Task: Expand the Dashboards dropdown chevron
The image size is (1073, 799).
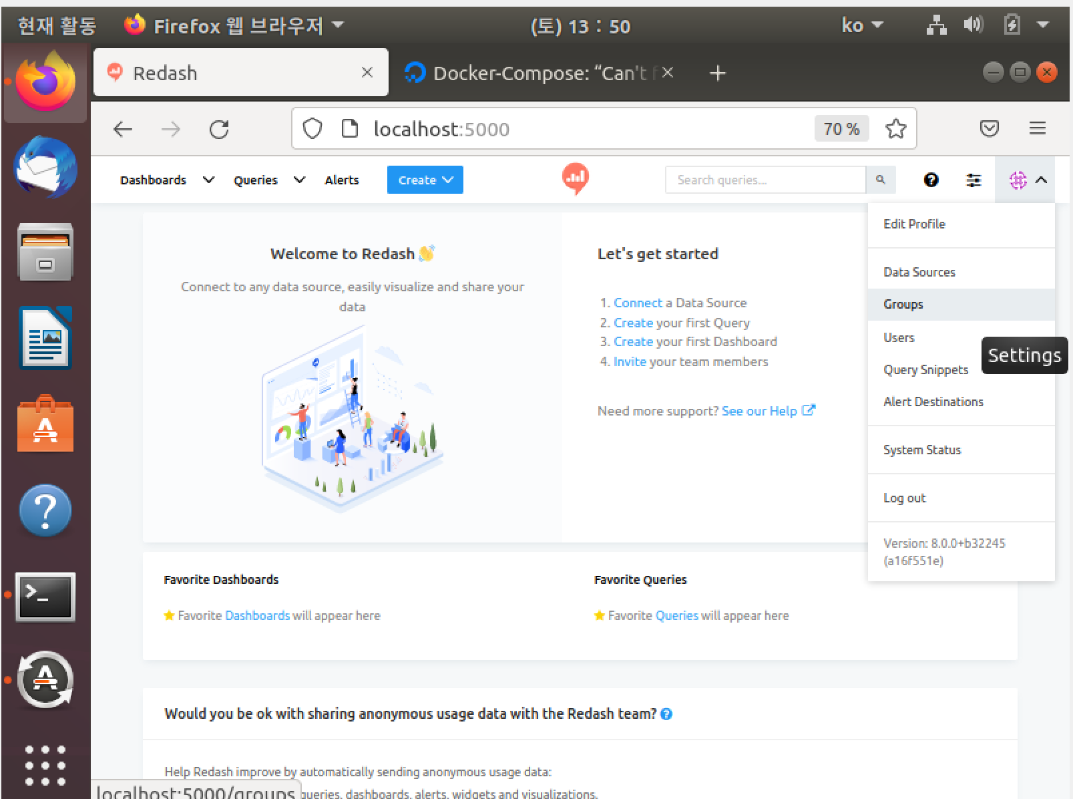Action: [x=208, y=180]
